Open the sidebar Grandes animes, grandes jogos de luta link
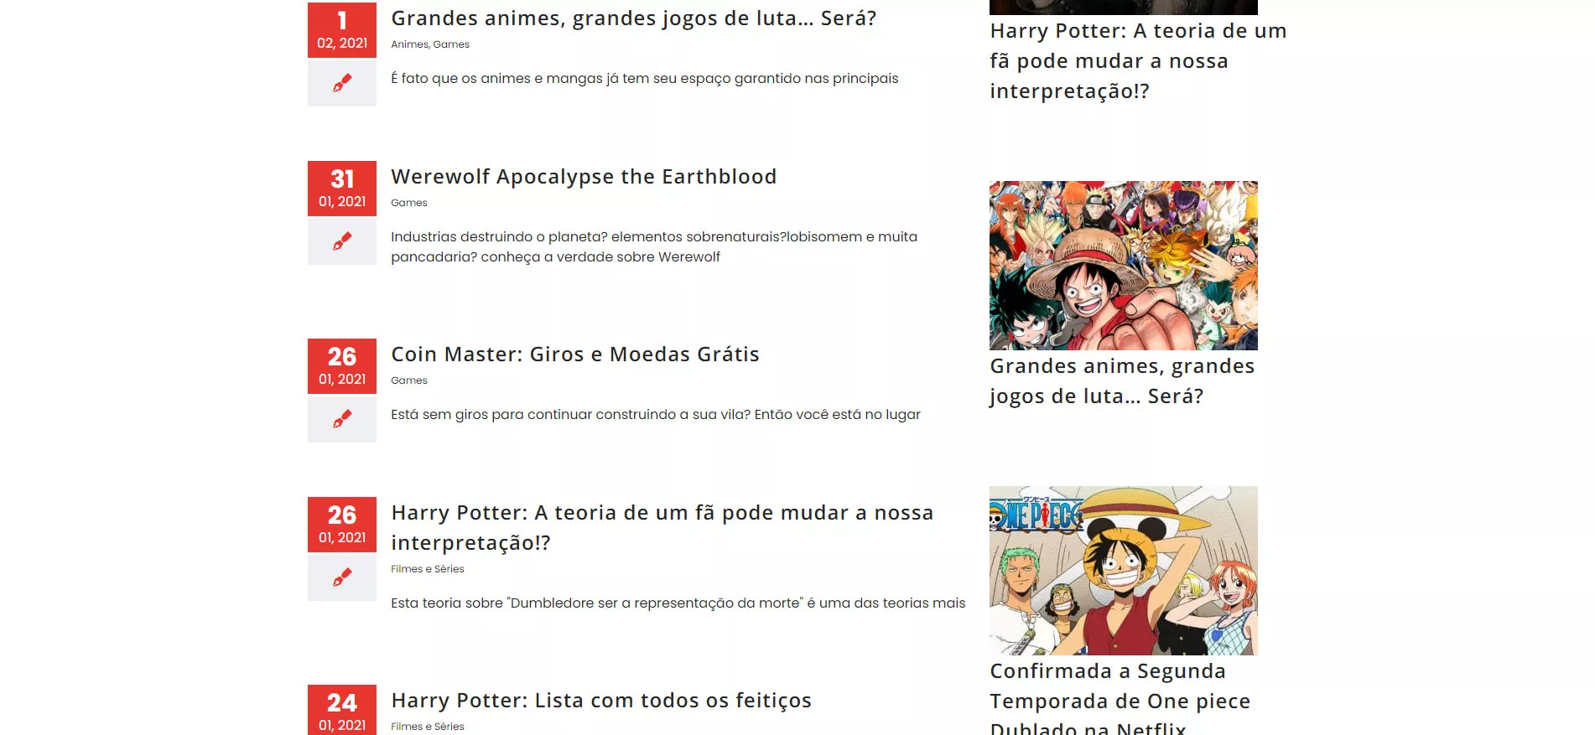This screenshot has height=735, width=1595. pos(1122,381)
